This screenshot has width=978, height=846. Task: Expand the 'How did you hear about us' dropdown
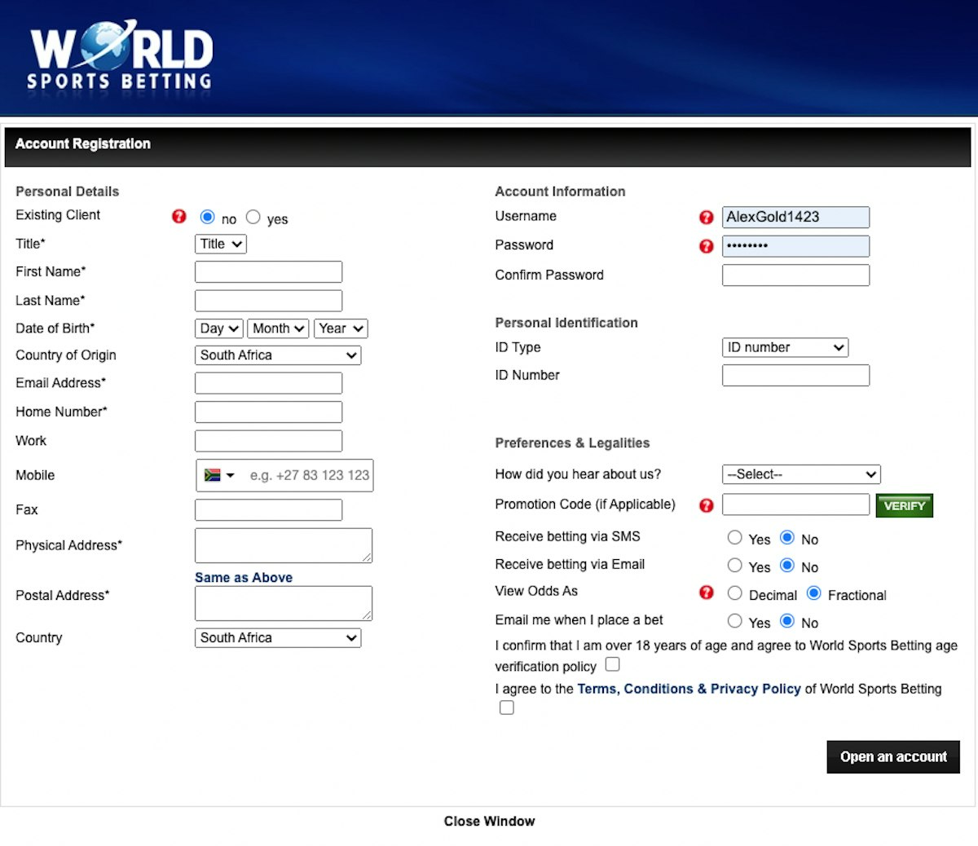tap(801, 474)
